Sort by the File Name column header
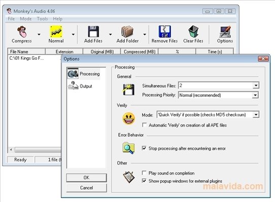This screenshot has width=275, height=202. point(26,52)
